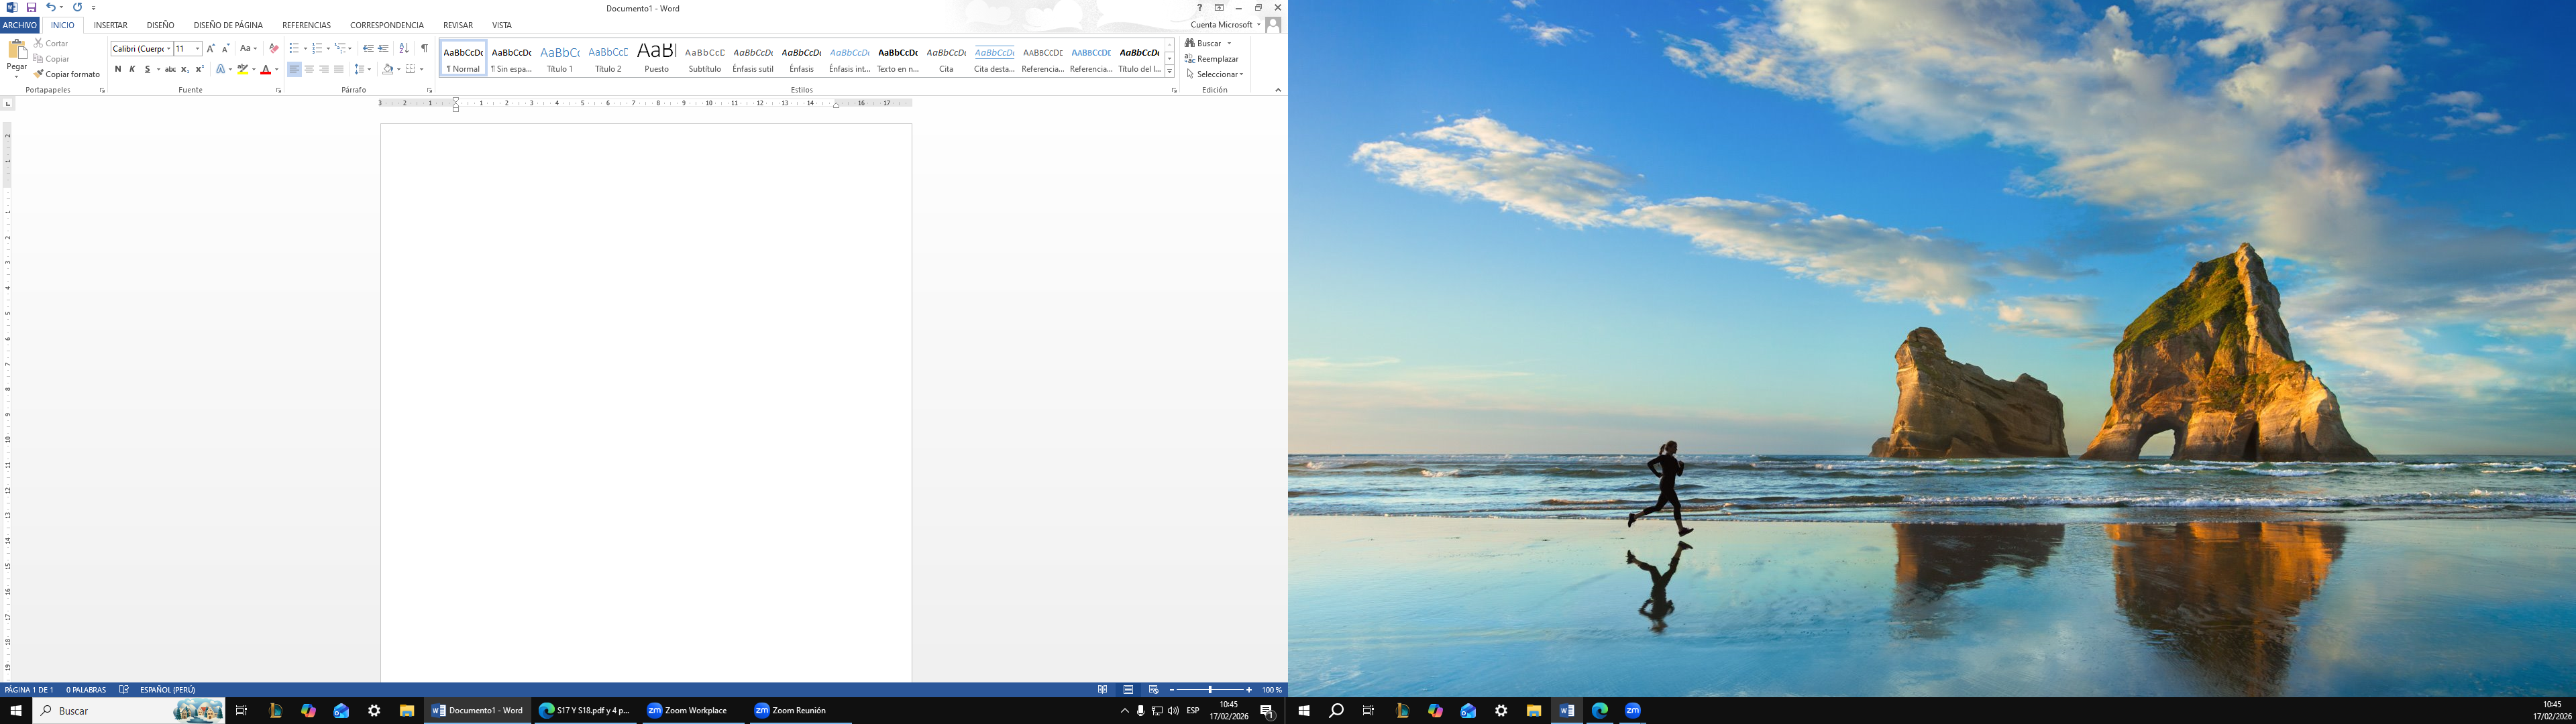Switch to the REFERENCIAS tab
Screen dimensions: 2576x724
point(306,25)
